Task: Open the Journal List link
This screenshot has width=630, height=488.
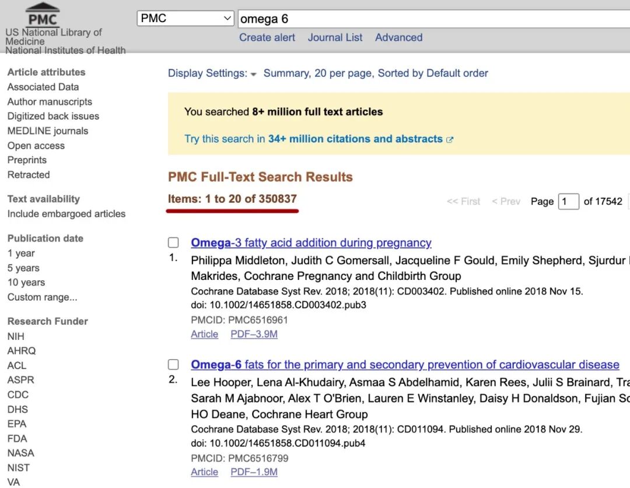Action: pyautogui.click(x=335, y=37)
